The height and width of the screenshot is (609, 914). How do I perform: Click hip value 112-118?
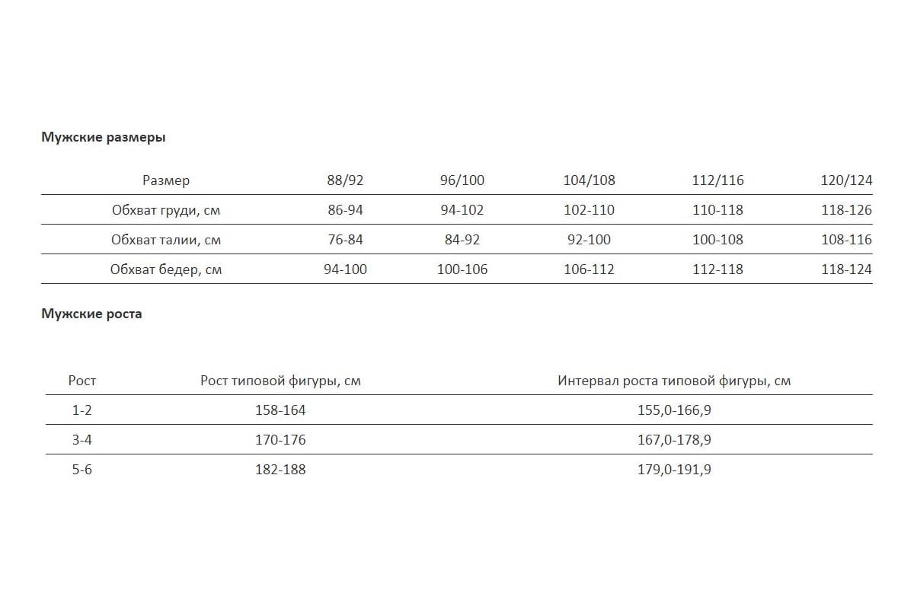click(x=718, y=269)
